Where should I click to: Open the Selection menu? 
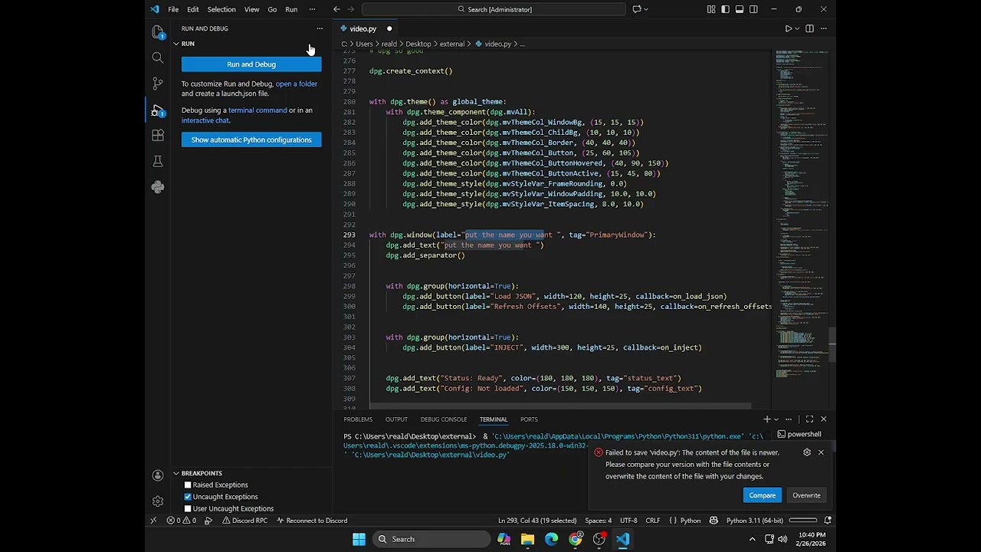[x=221, y=9]
